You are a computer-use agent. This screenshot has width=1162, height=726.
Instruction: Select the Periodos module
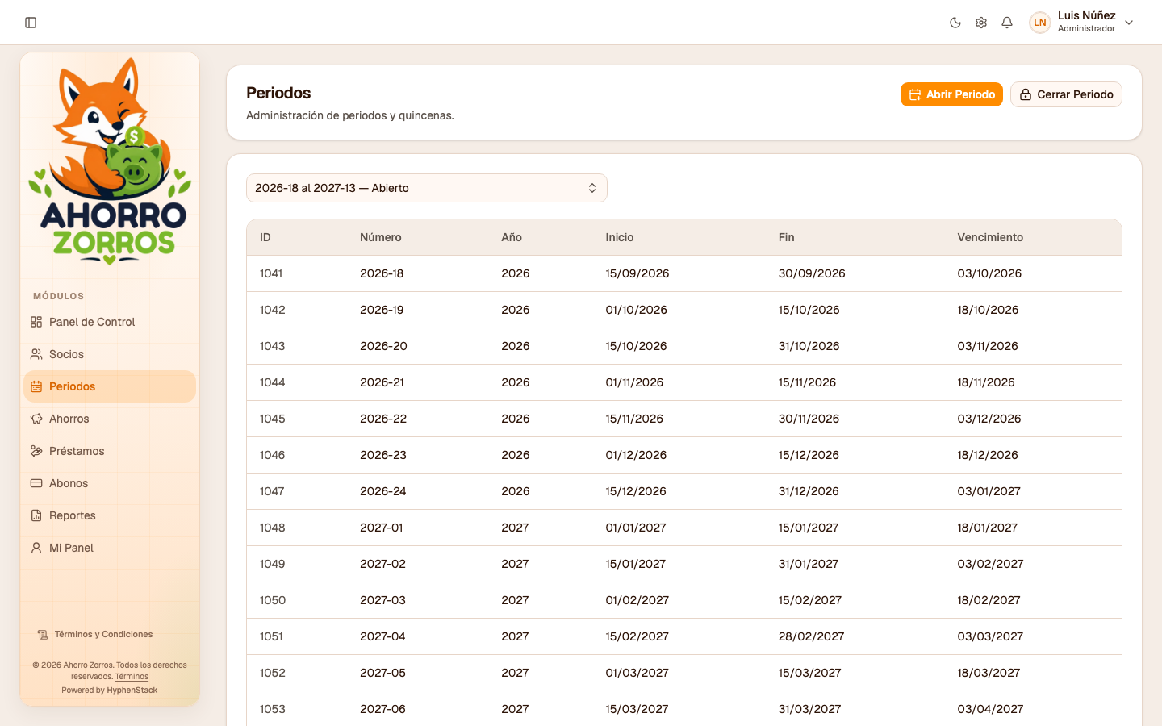tap(110, 386)
